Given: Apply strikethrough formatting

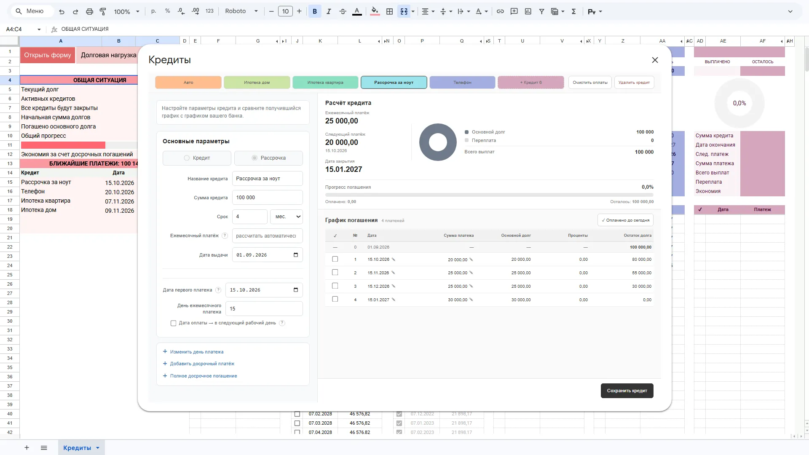Looking at the screenshot, I should point(343,11).
